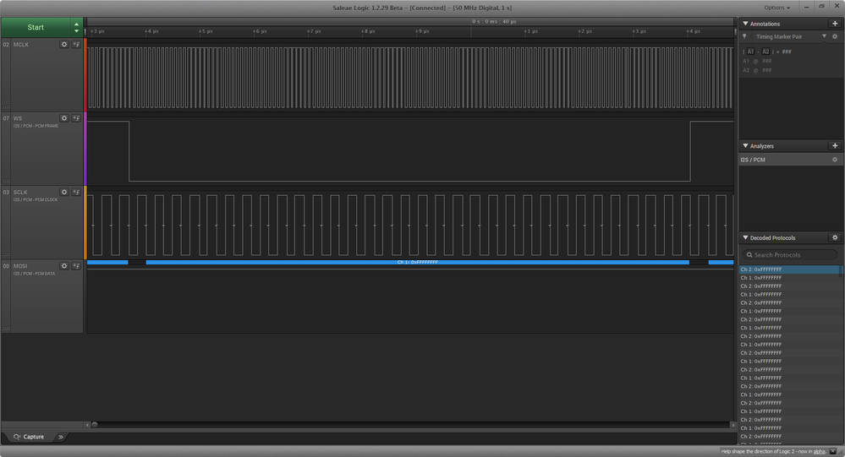Collapse the Analyzers panel
Viewport: 845px width, 457px height.
coord(745,146)
